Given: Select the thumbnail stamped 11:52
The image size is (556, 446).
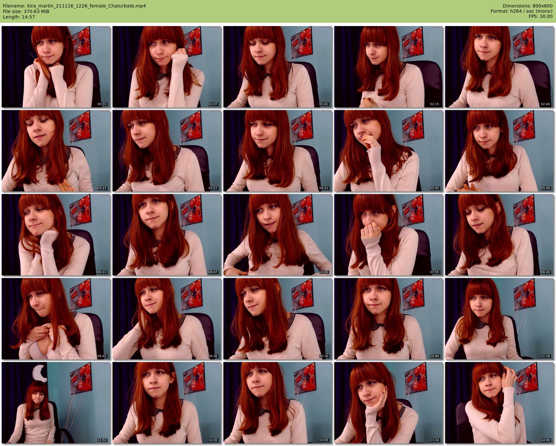Looking at the screenshot, I should click(56, 403).
